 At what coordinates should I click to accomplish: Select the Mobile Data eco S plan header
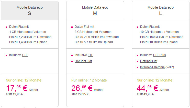tap(30, 11)
